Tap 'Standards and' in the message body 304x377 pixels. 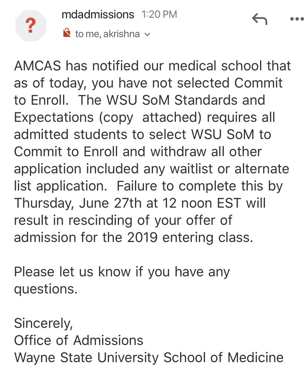click(220, 100)
